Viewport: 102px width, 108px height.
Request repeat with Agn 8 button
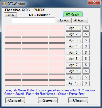[73, 71]
